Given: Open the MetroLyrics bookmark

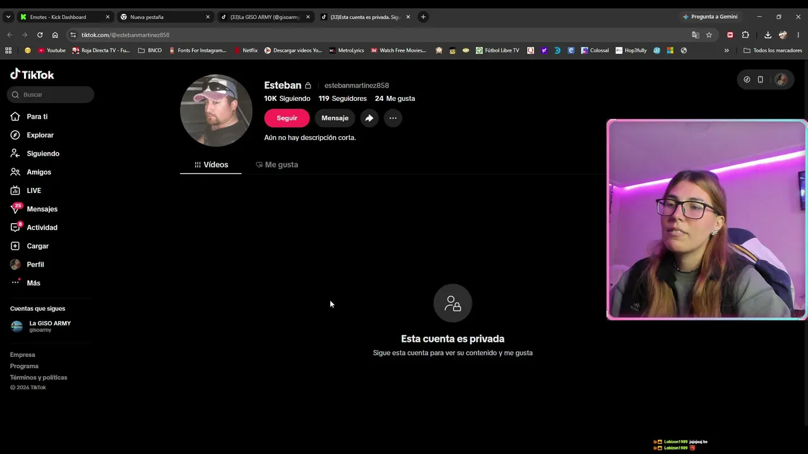Looking at the screenshot, I should [347, 50].
